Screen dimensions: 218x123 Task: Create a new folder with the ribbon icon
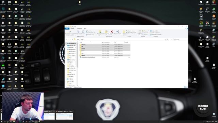(124, 33)
